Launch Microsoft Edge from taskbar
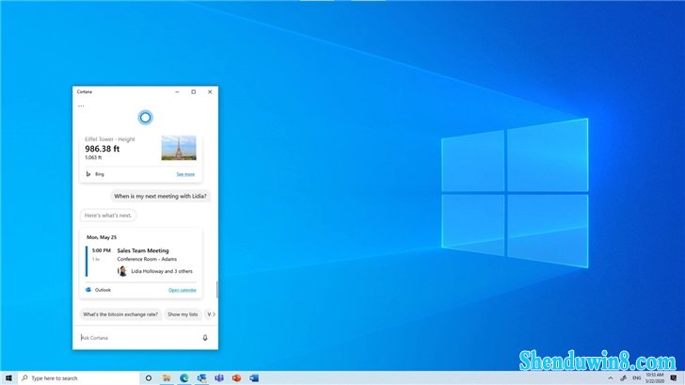 coord(183,378)
